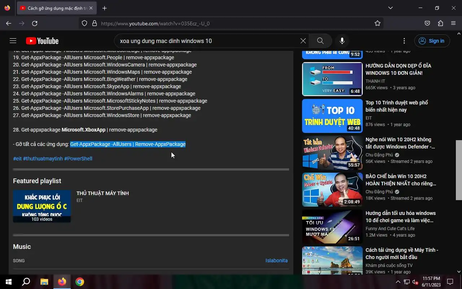Open the Windows Start menu

(9, 282)
